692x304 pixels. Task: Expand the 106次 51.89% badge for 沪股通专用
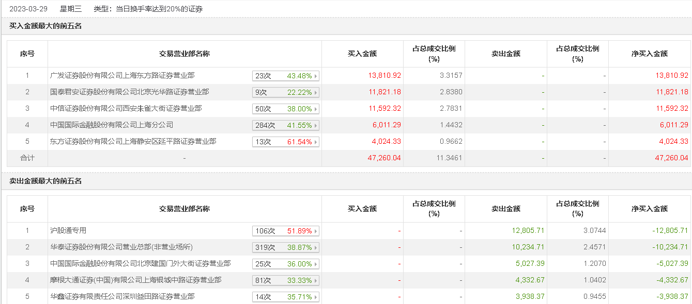pyautogui.click(x=286, y=231)
